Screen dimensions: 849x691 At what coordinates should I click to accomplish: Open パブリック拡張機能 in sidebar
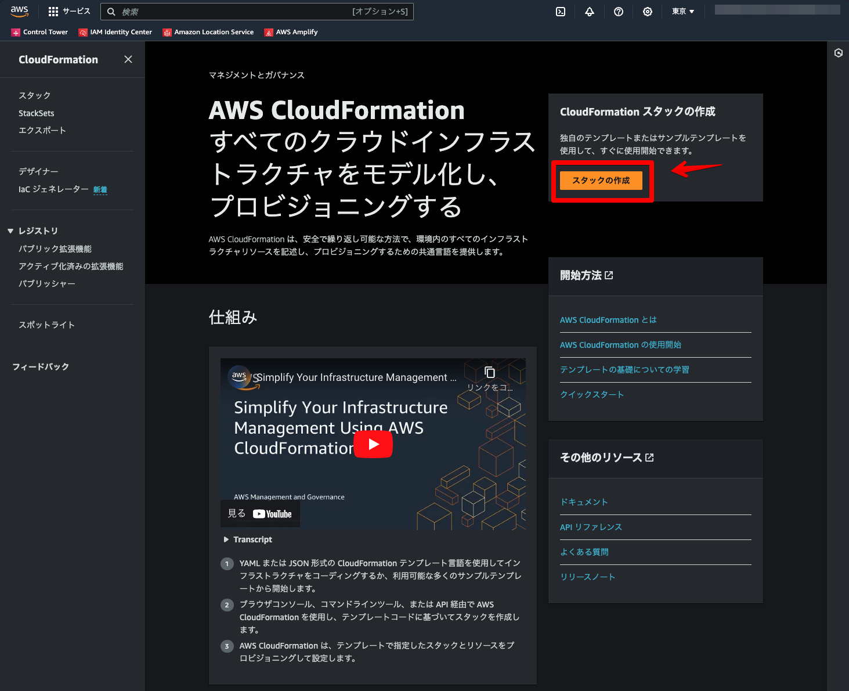click(55, 249)
